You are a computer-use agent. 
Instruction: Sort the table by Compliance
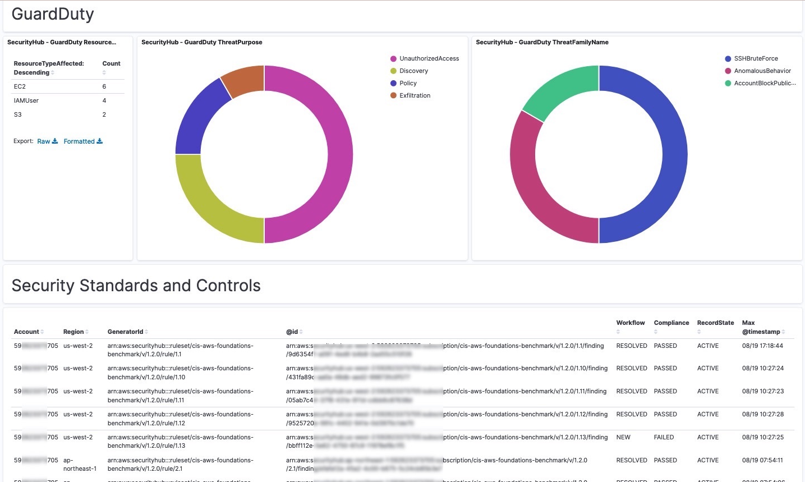click(656, 332)
